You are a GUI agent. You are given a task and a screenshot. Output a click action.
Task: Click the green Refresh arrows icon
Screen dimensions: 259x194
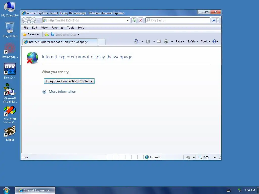coord(134,20)
